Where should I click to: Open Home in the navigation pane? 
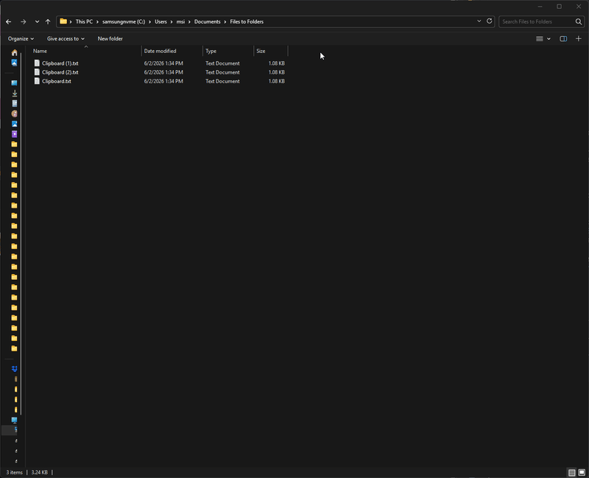point(14,52)
